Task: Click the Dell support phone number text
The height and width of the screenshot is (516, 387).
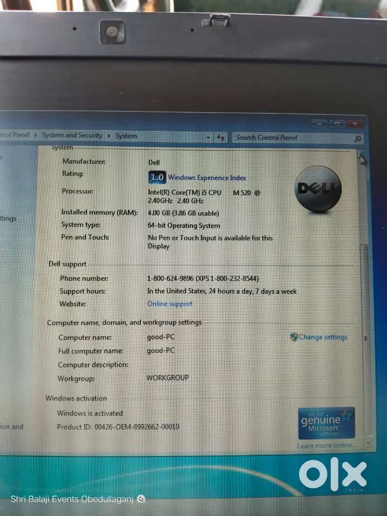Action: pos(203,279)
